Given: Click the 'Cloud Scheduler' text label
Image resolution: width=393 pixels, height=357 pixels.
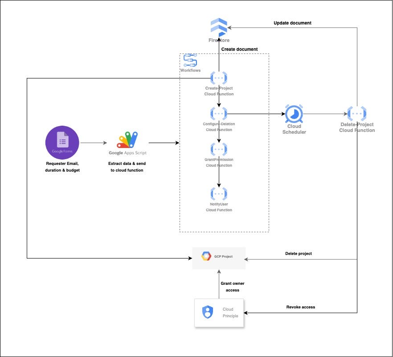Looking at the screenshot, I should [294, 129].
